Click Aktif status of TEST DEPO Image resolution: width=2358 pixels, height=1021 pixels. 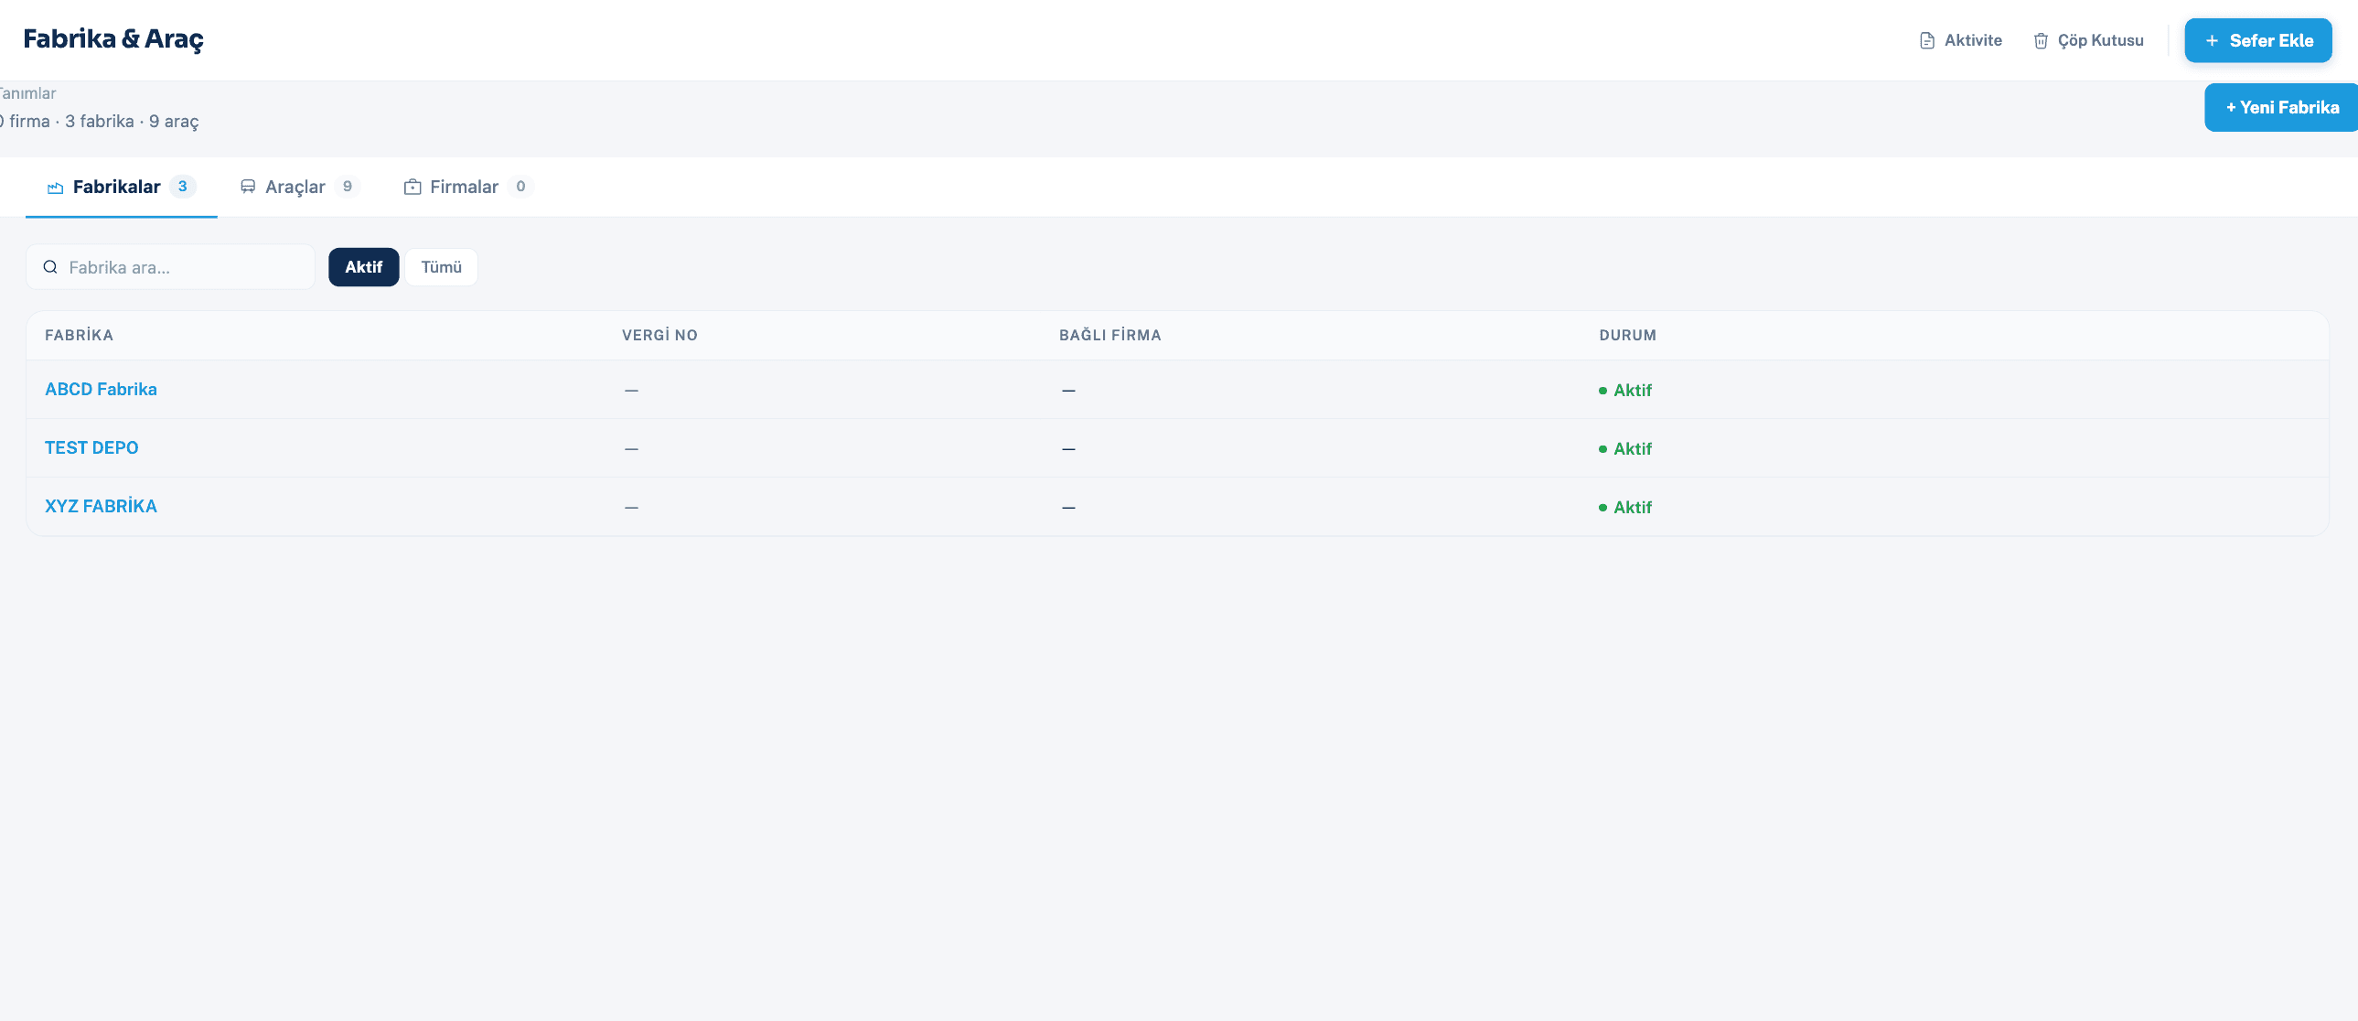[x=1625, y=448]
